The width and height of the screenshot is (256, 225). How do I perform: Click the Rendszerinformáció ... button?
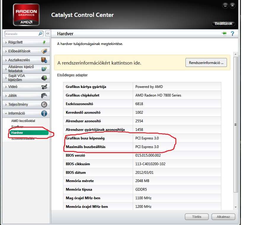click(206, 63)
